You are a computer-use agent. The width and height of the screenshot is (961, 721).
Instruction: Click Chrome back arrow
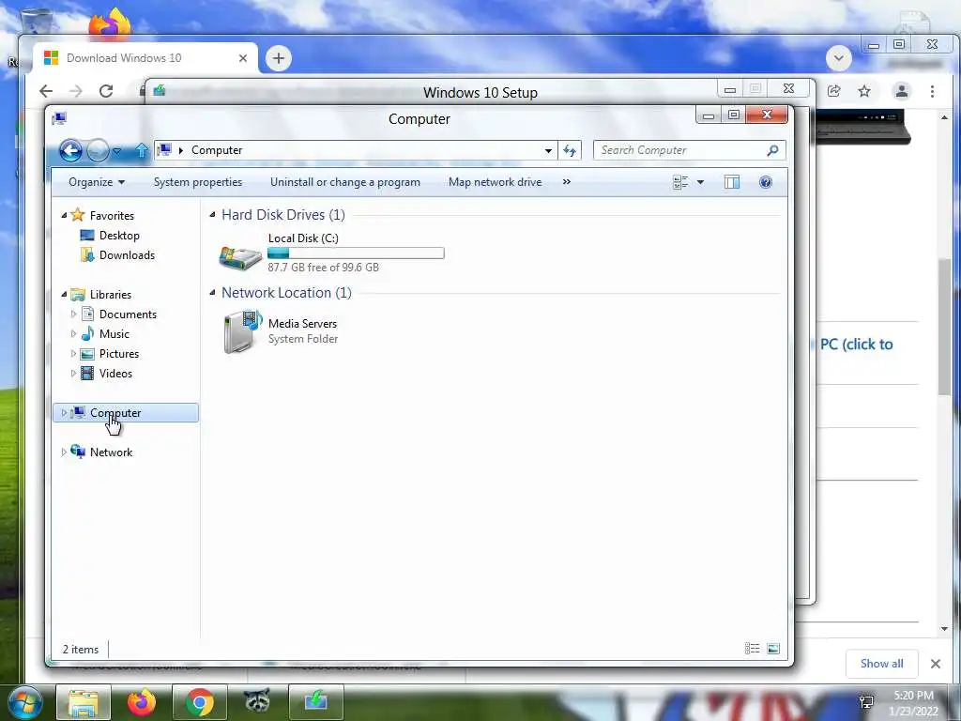point(46,91)
